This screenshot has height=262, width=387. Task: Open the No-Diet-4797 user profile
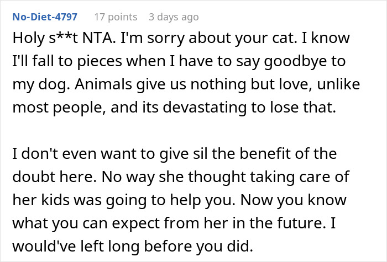[44, 17]
